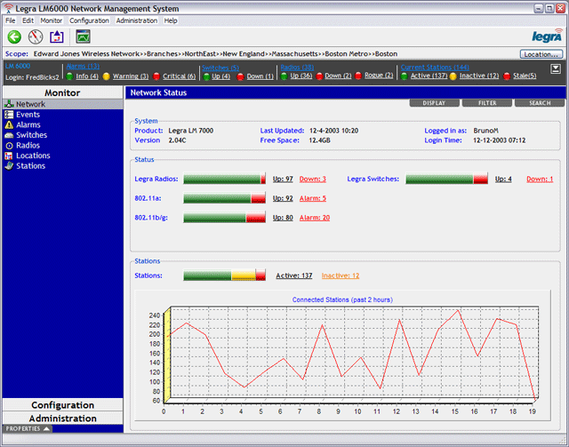569x447 pixels.
Task: Select the Network icon in Monitor sidebar
Action: point(9,104)
